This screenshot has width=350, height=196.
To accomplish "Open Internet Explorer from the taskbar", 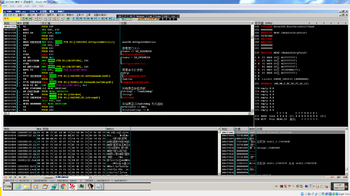I will [18, 186].
